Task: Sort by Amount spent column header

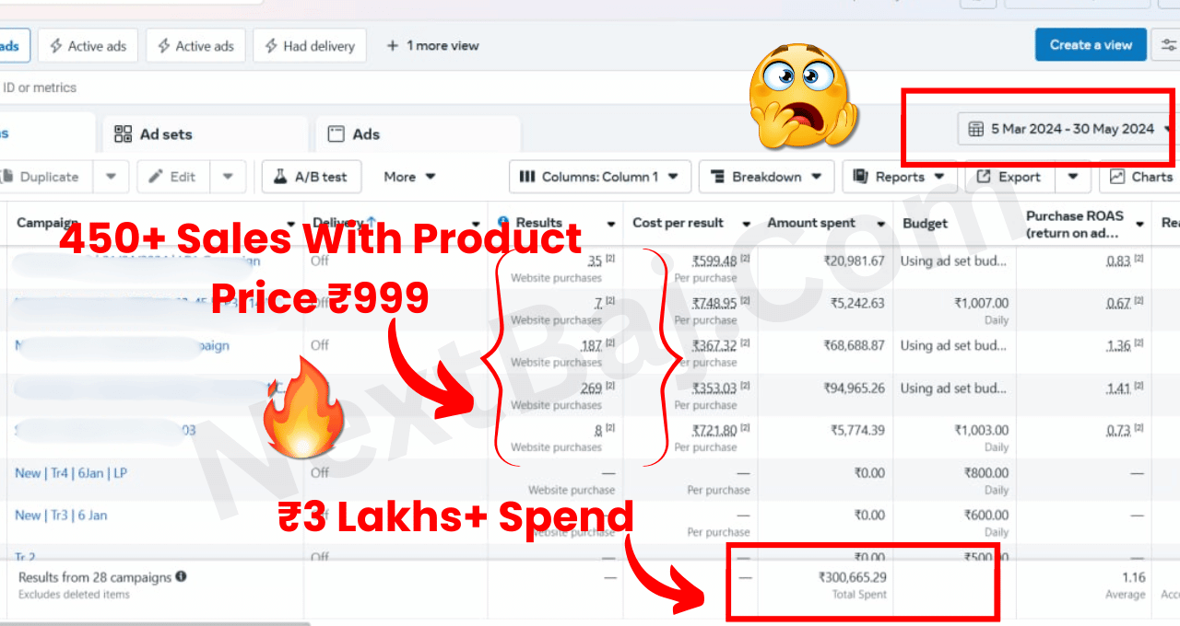Action: (811, 223)
